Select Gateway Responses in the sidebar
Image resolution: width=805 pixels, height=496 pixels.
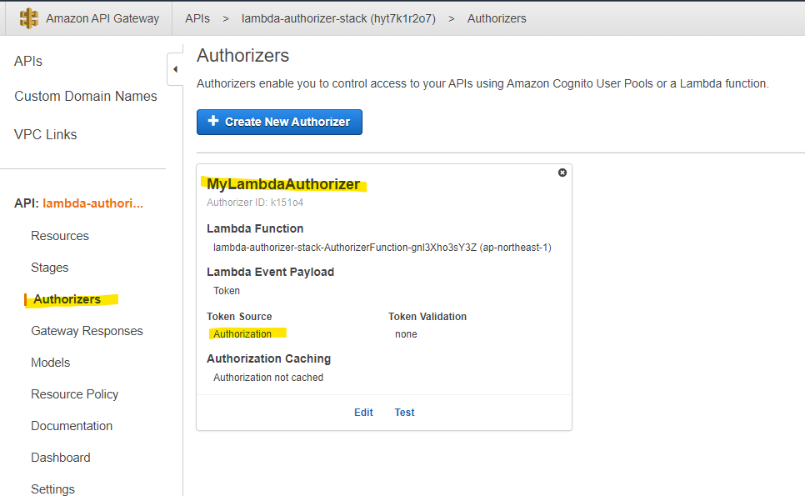click(x=87, y=330)
